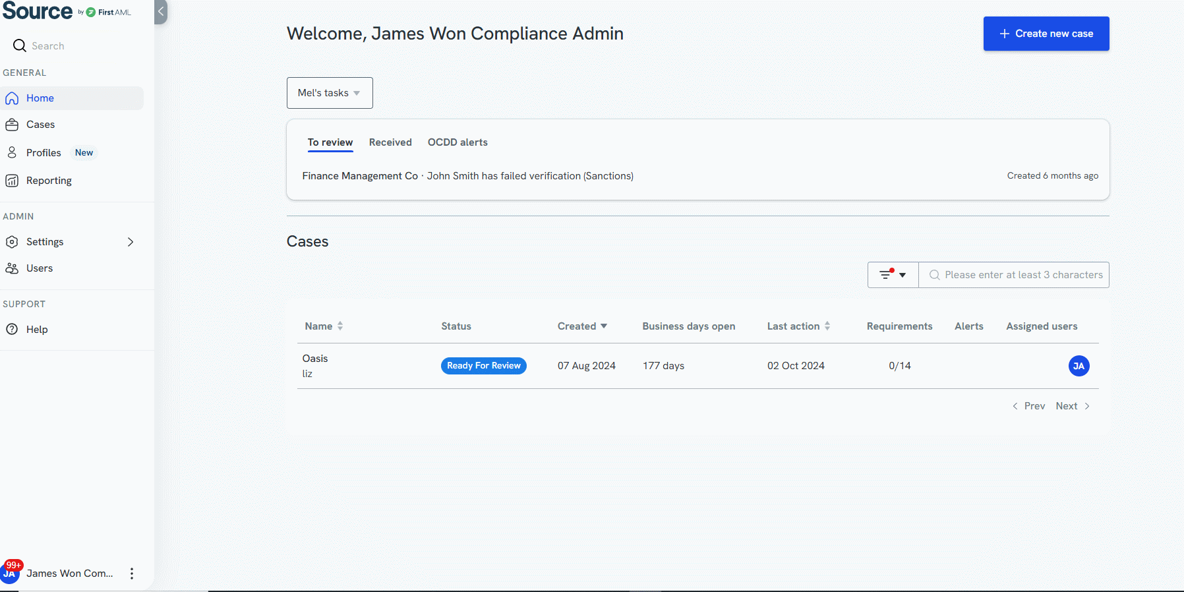
Task: Click the Source logo
Action: point(38,11)
